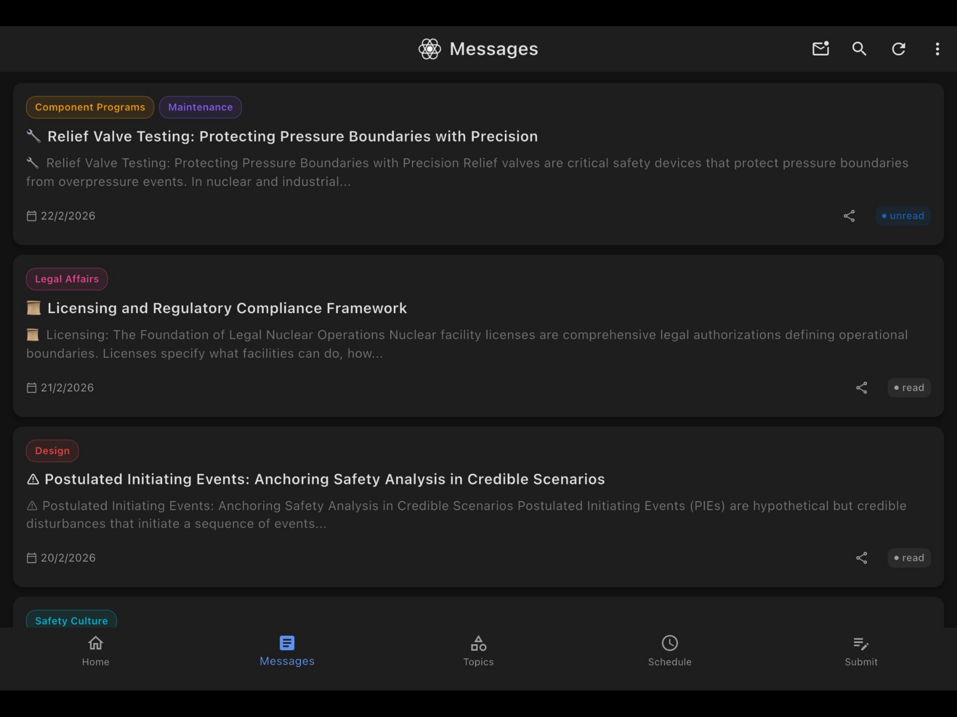Refresh the messages list
The image size is (957, 717).
(899, 49)
